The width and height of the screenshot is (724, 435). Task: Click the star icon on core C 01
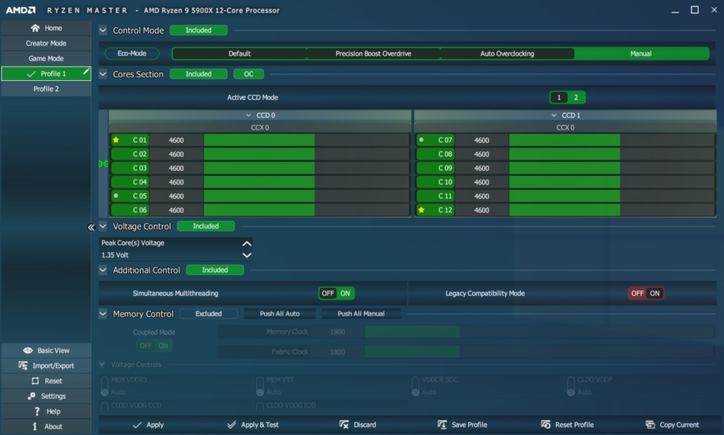tap(116, 140)
